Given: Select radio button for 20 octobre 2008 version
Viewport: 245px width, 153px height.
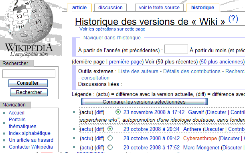Looking at the screenshot, I should coord(110,147).
